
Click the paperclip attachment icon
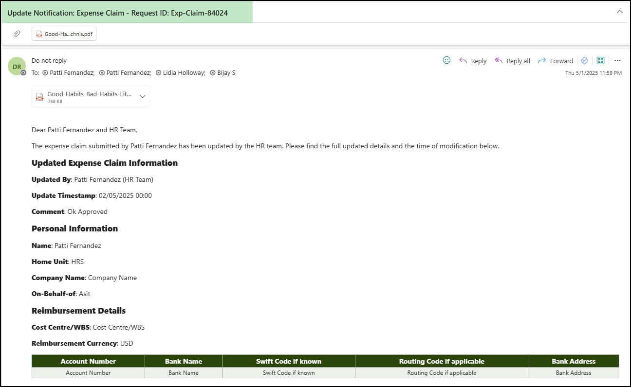click(x=18, y=34)
